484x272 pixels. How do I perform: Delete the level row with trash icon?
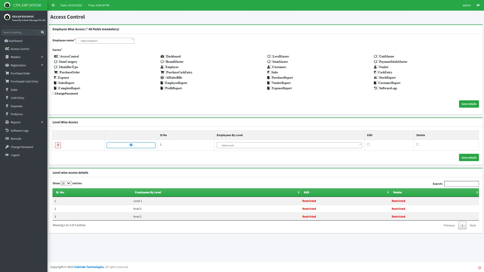(x=58, y=145)
